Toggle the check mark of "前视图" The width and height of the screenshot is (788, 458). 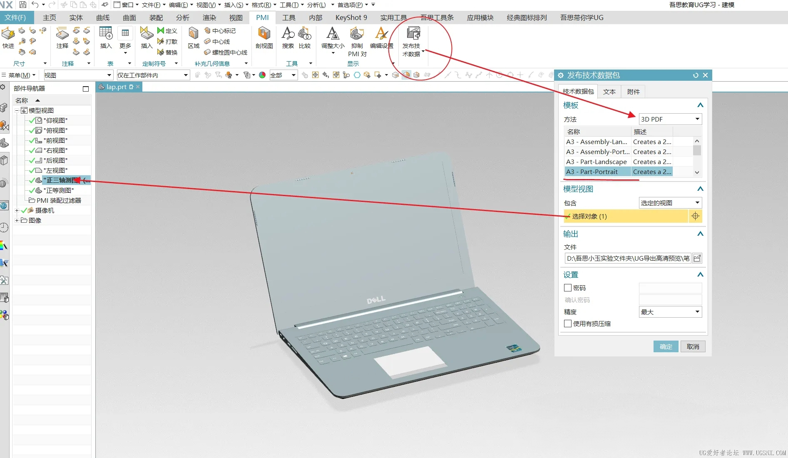[x=32, y=140]
